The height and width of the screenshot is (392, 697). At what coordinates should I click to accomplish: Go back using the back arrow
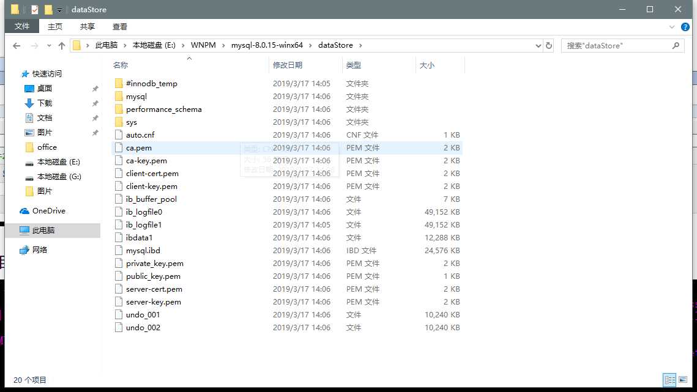coord(17,45)
